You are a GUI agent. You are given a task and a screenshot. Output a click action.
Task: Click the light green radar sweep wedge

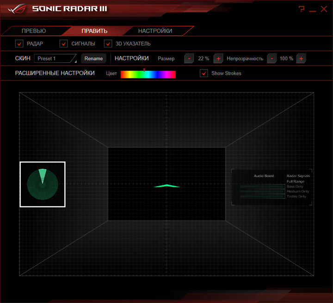click(43, 176)
